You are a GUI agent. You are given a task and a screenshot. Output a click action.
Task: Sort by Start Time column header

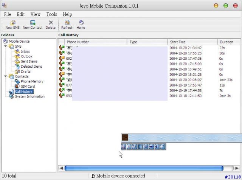192,42
